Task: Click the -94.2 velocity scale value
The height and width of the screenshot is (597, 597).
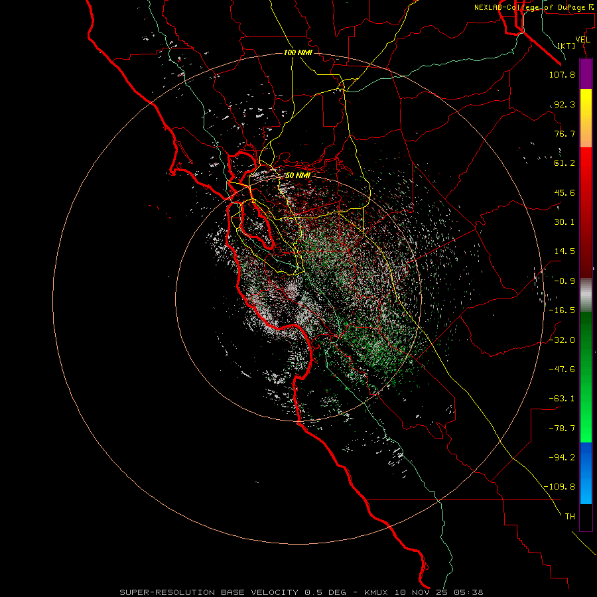Action: (x=562, y=458)
